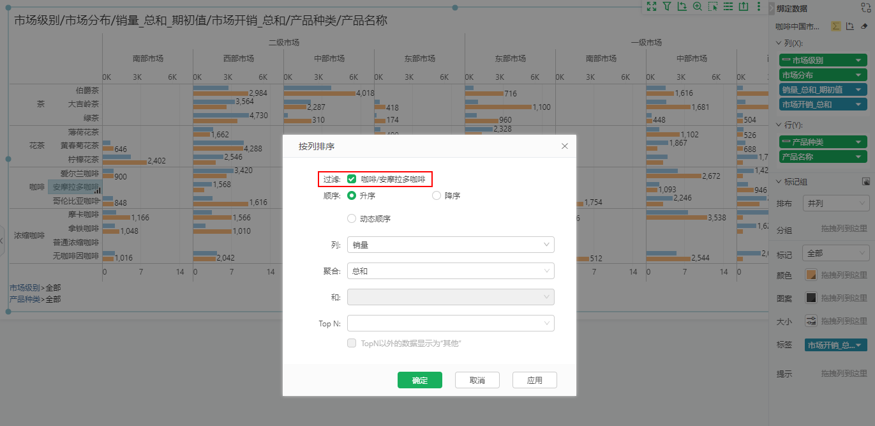Collapse the 列(X) section chevron
Image resolution: width=875 pixels, height=426 pixels.
(779, 43)
